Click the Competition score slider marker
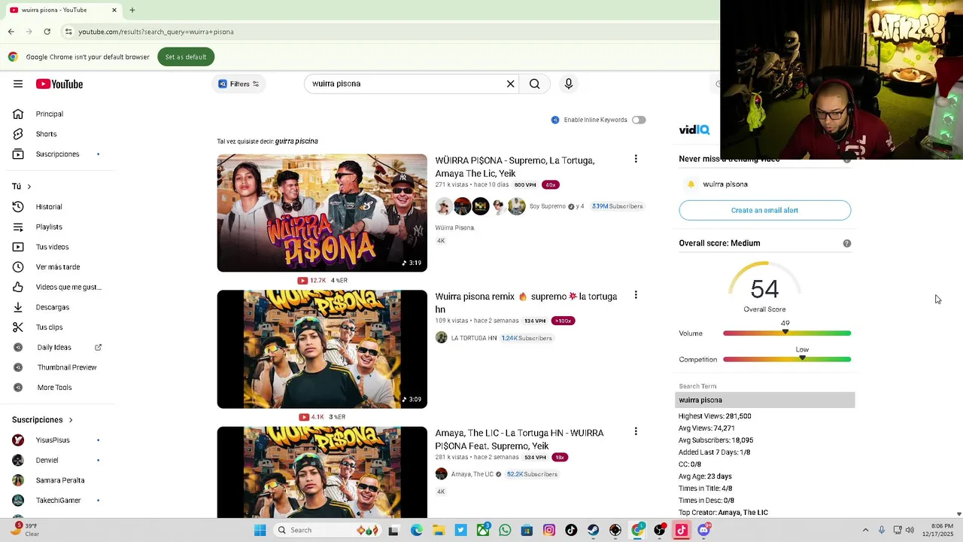Image resolution: width=963 pixels, height=542 pixels. point(802,358)
